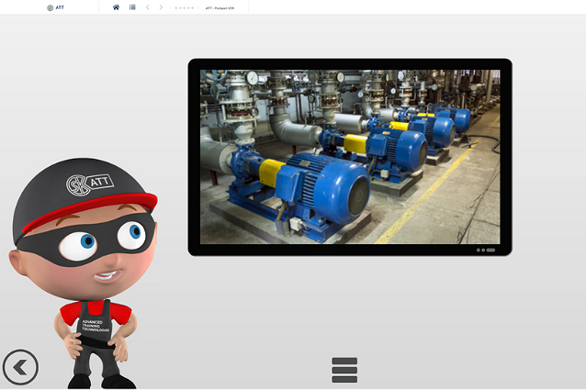
Task: Click the course title text in top bar
Action: [220, 8]
